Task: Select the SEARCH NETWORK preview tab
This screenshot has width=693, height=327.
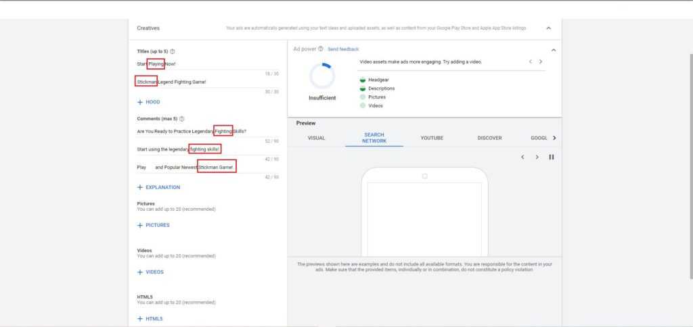Action: (374, 138)
